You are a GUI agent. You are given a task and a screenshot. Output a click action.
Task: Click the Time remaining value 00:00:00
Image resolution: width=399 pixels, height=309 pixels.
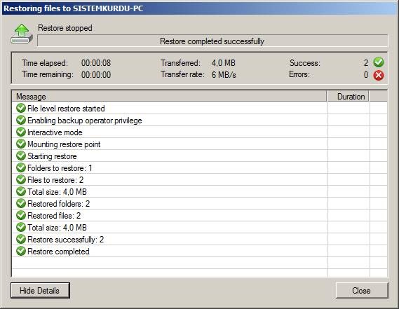(x=96, y=75)
